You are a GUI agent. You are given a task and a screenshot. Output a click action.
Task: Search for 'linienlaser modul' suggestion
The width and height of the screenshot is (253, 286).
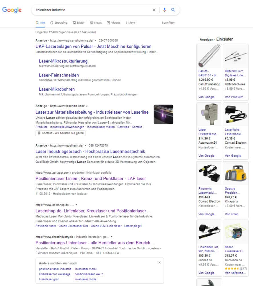(x=86, y=269)
